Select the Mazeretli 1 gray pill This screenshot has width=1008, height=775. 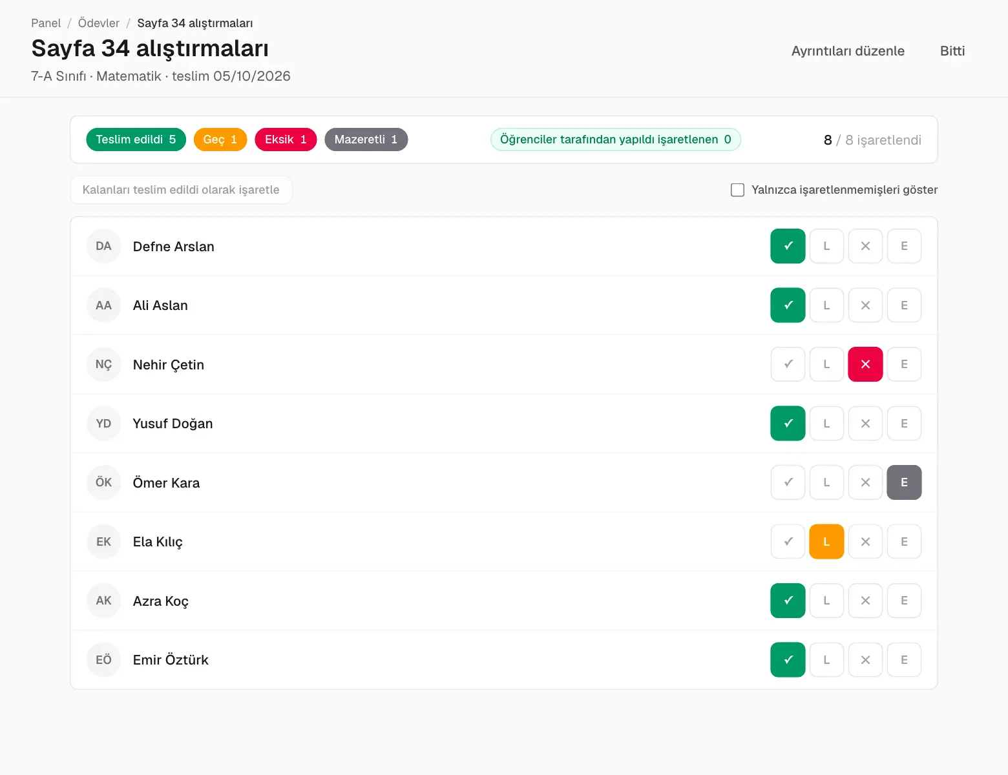pos(366,139)
